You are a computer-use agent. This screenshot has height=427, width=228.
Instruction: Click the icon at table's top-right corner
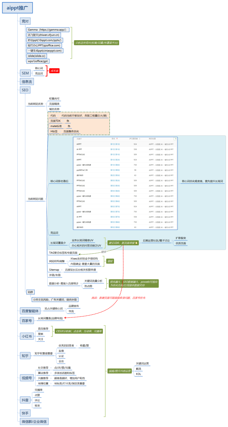(175, 139)
